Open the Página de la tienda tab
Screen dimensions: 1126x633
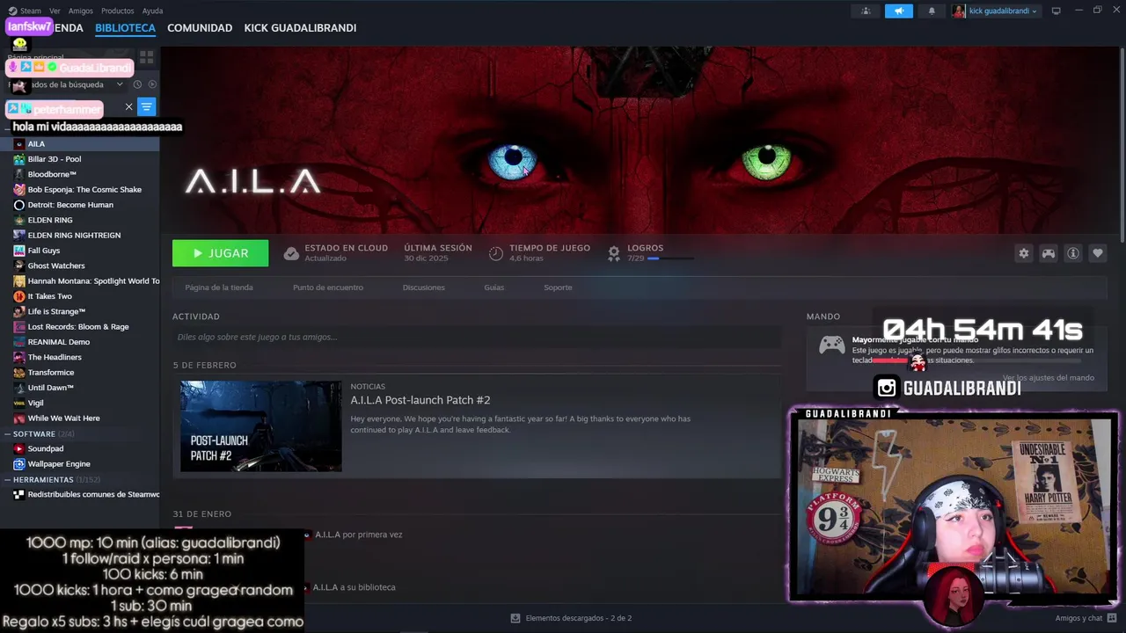coord(219,287)
